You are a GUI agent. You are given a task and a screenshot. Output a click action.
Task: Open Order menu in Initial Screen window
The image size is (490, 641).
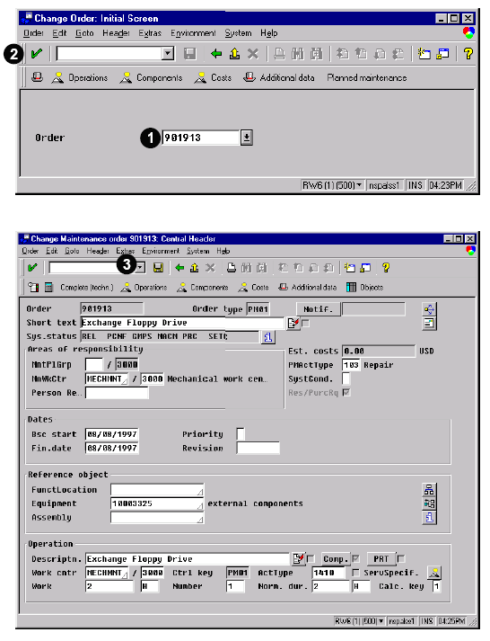point(33,33)
